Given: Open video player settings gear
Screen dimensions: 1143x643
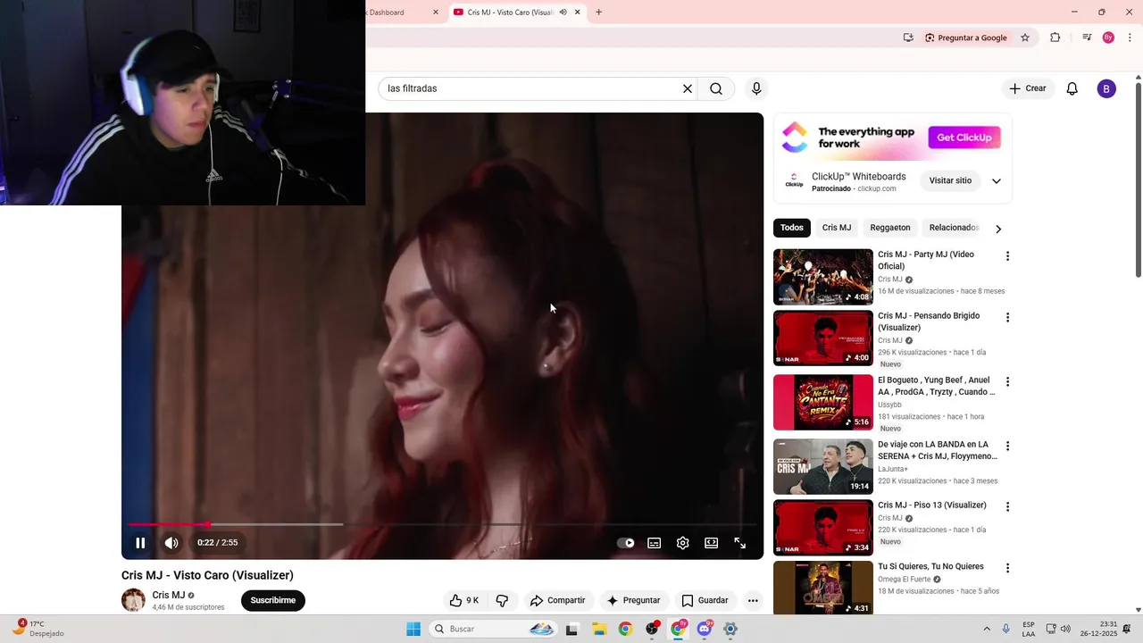Looking at the screenshot, I should pyautogui.click(x=683, y=543).
